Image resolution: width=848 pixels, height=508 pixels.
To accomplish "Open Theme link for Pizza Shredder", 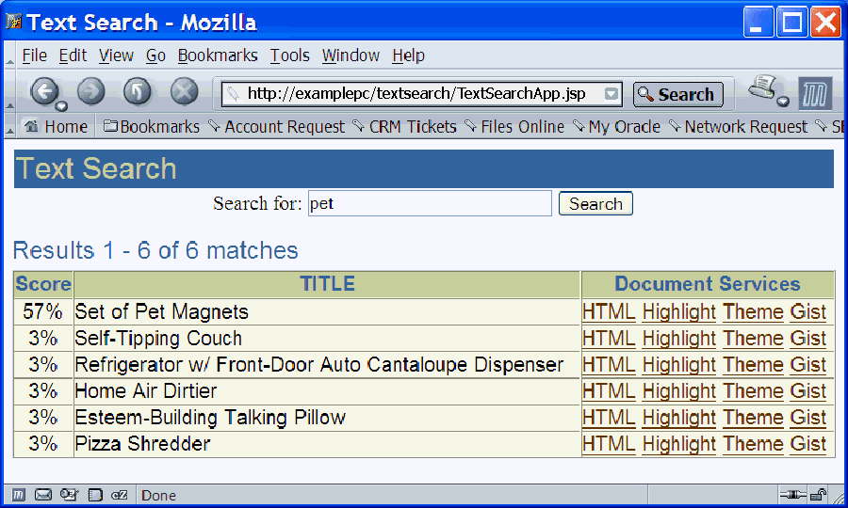I will 753,444.
